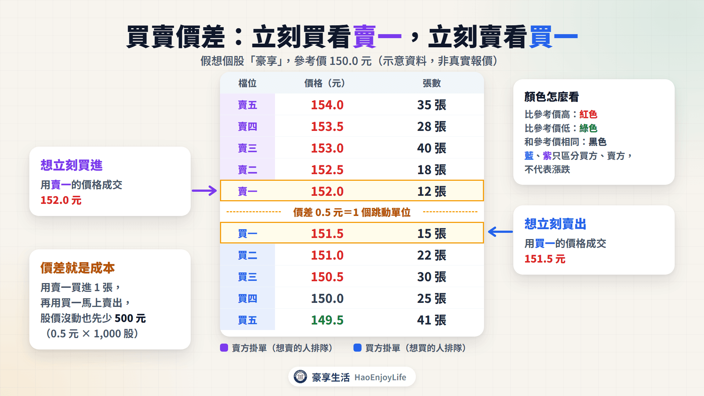Select the highlighted 買一 level label
This screenshot has height=396, width=704.
[247, 233]
